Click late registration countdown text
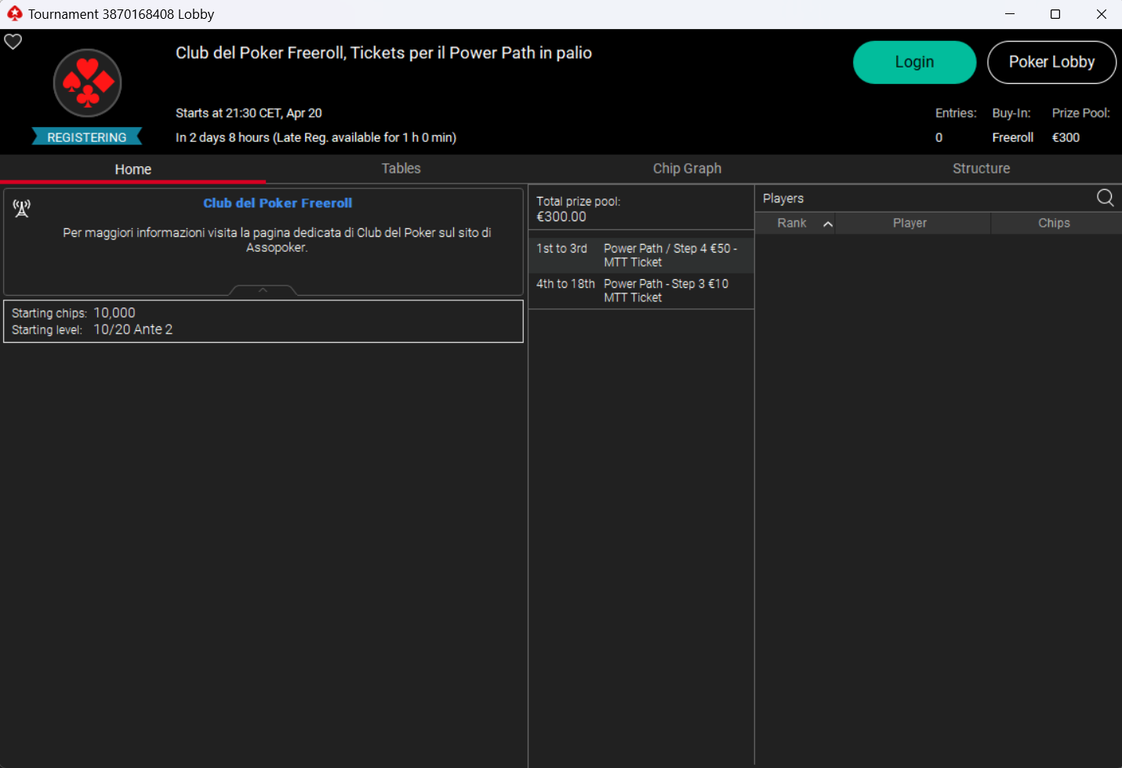 pos(316,137)
